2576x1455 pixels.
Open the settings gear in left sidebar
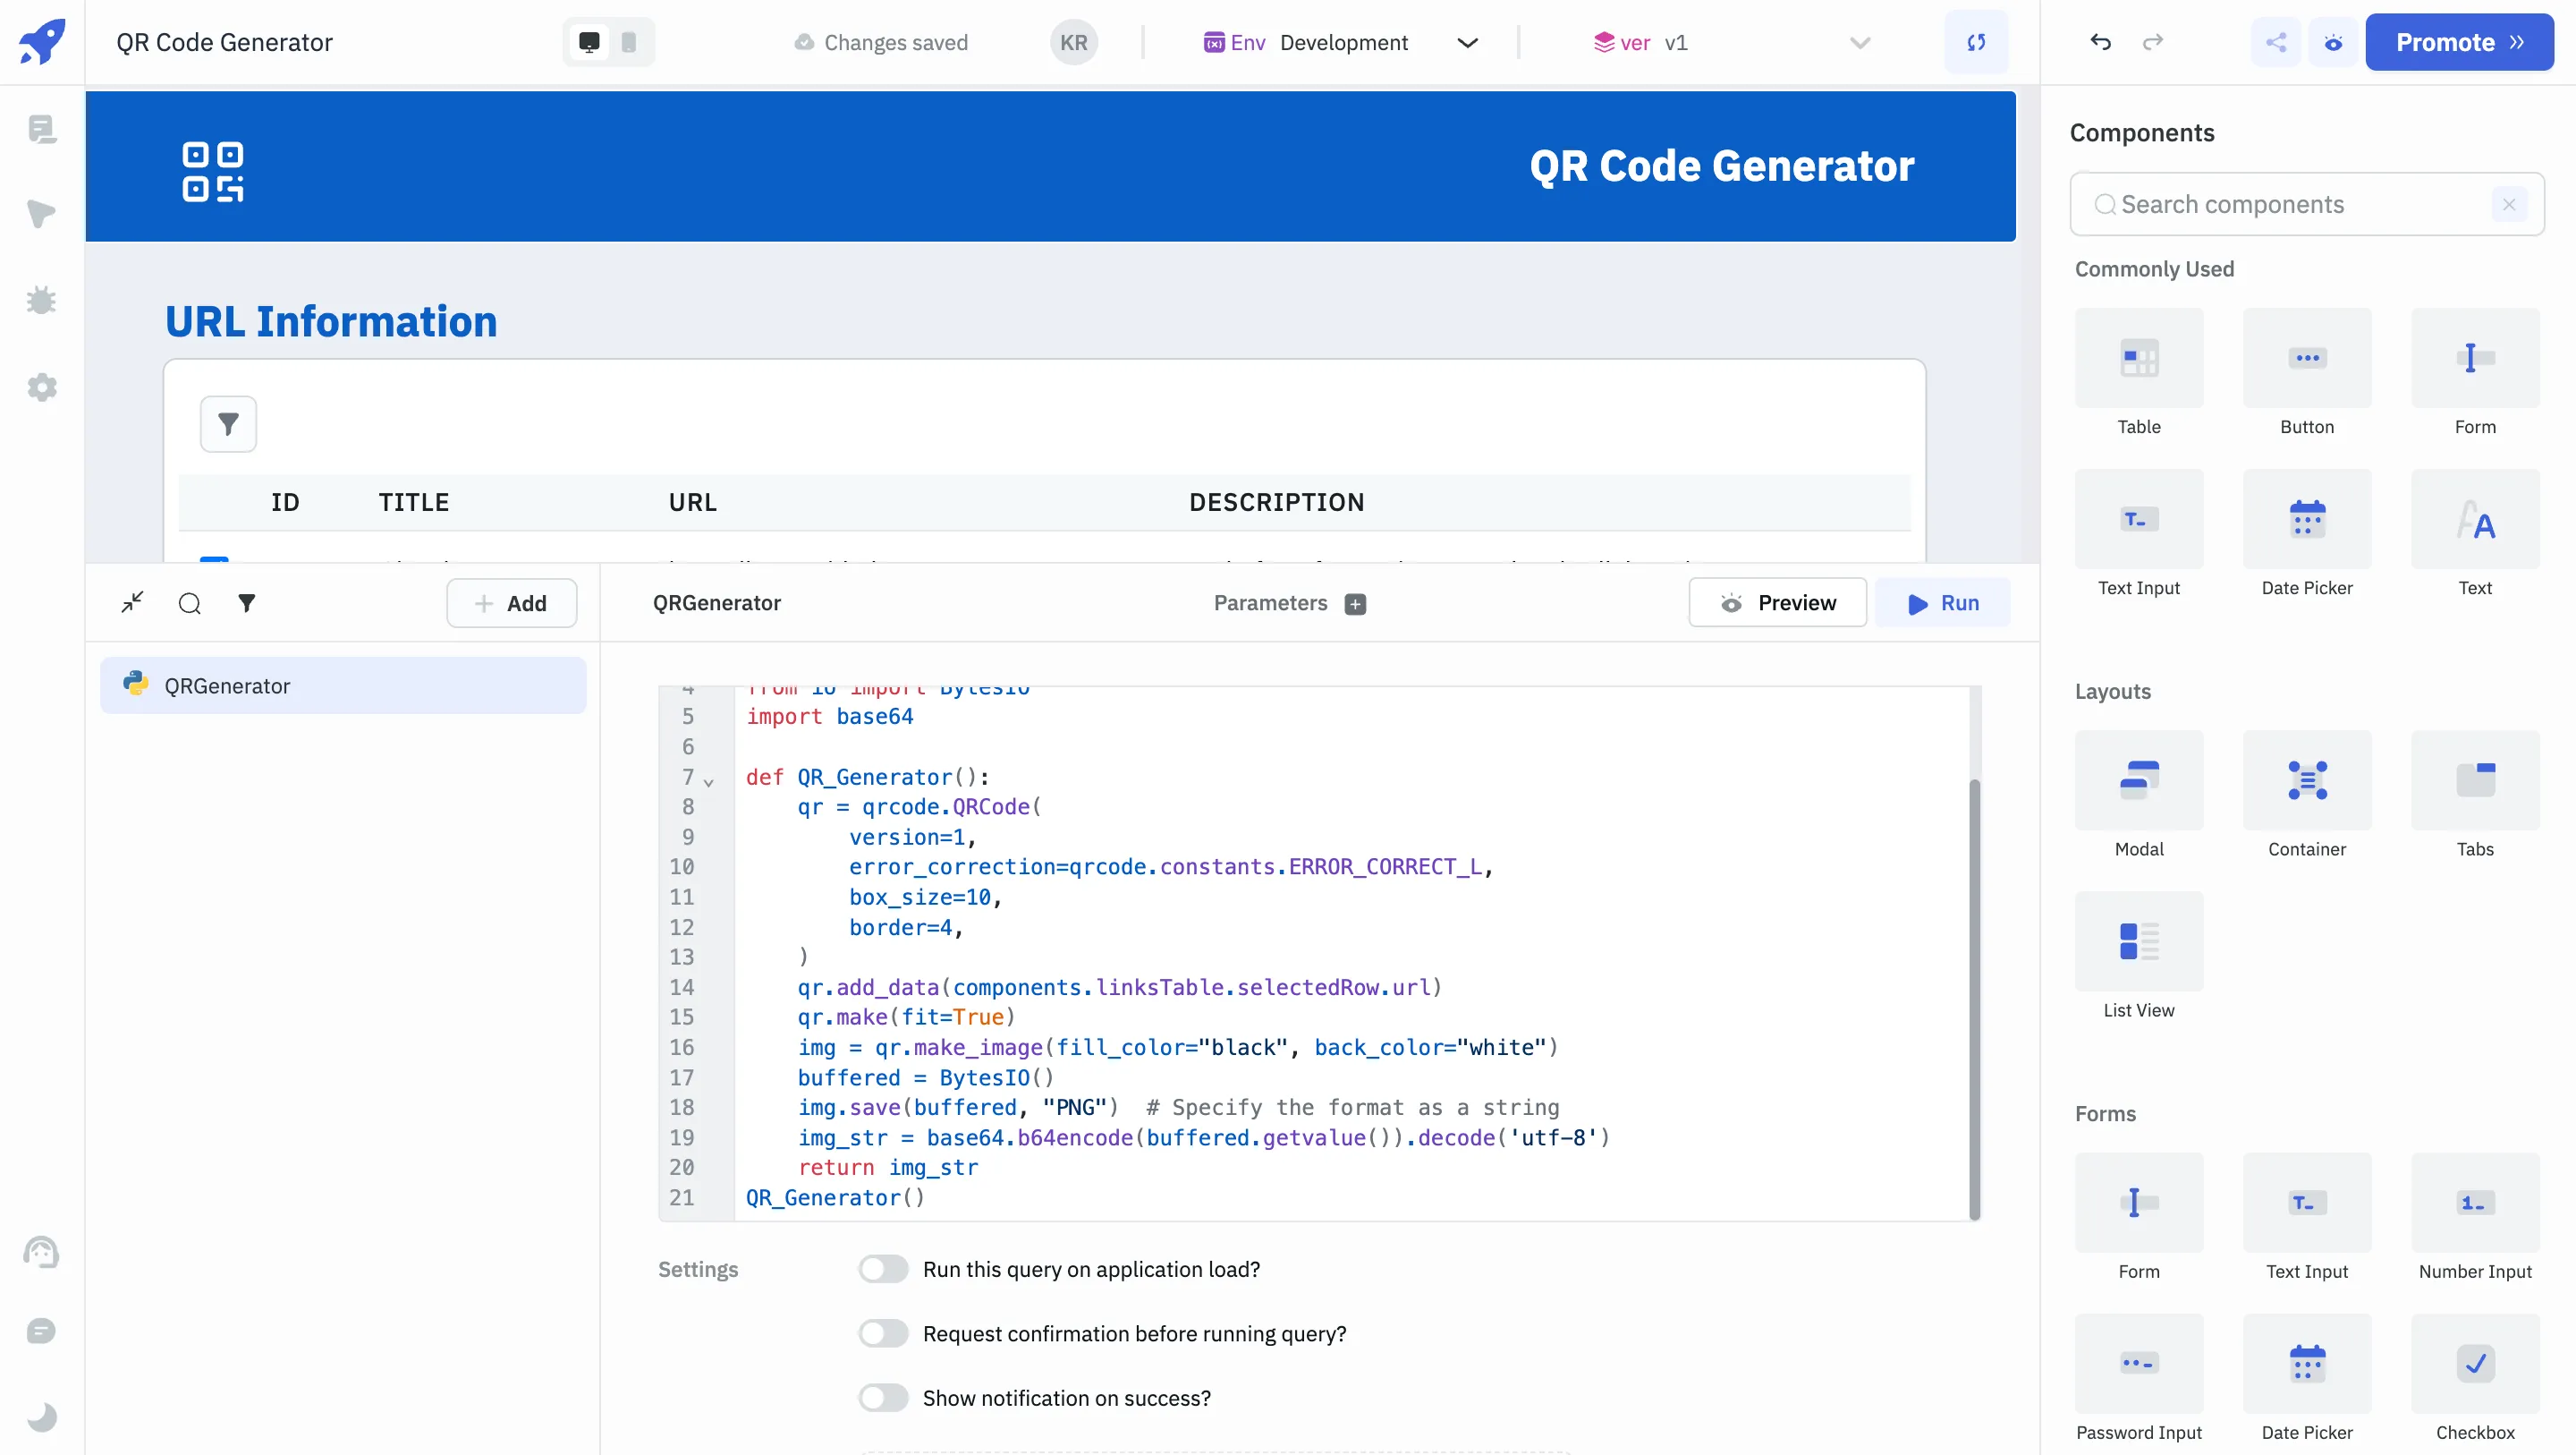coord(41,387)
